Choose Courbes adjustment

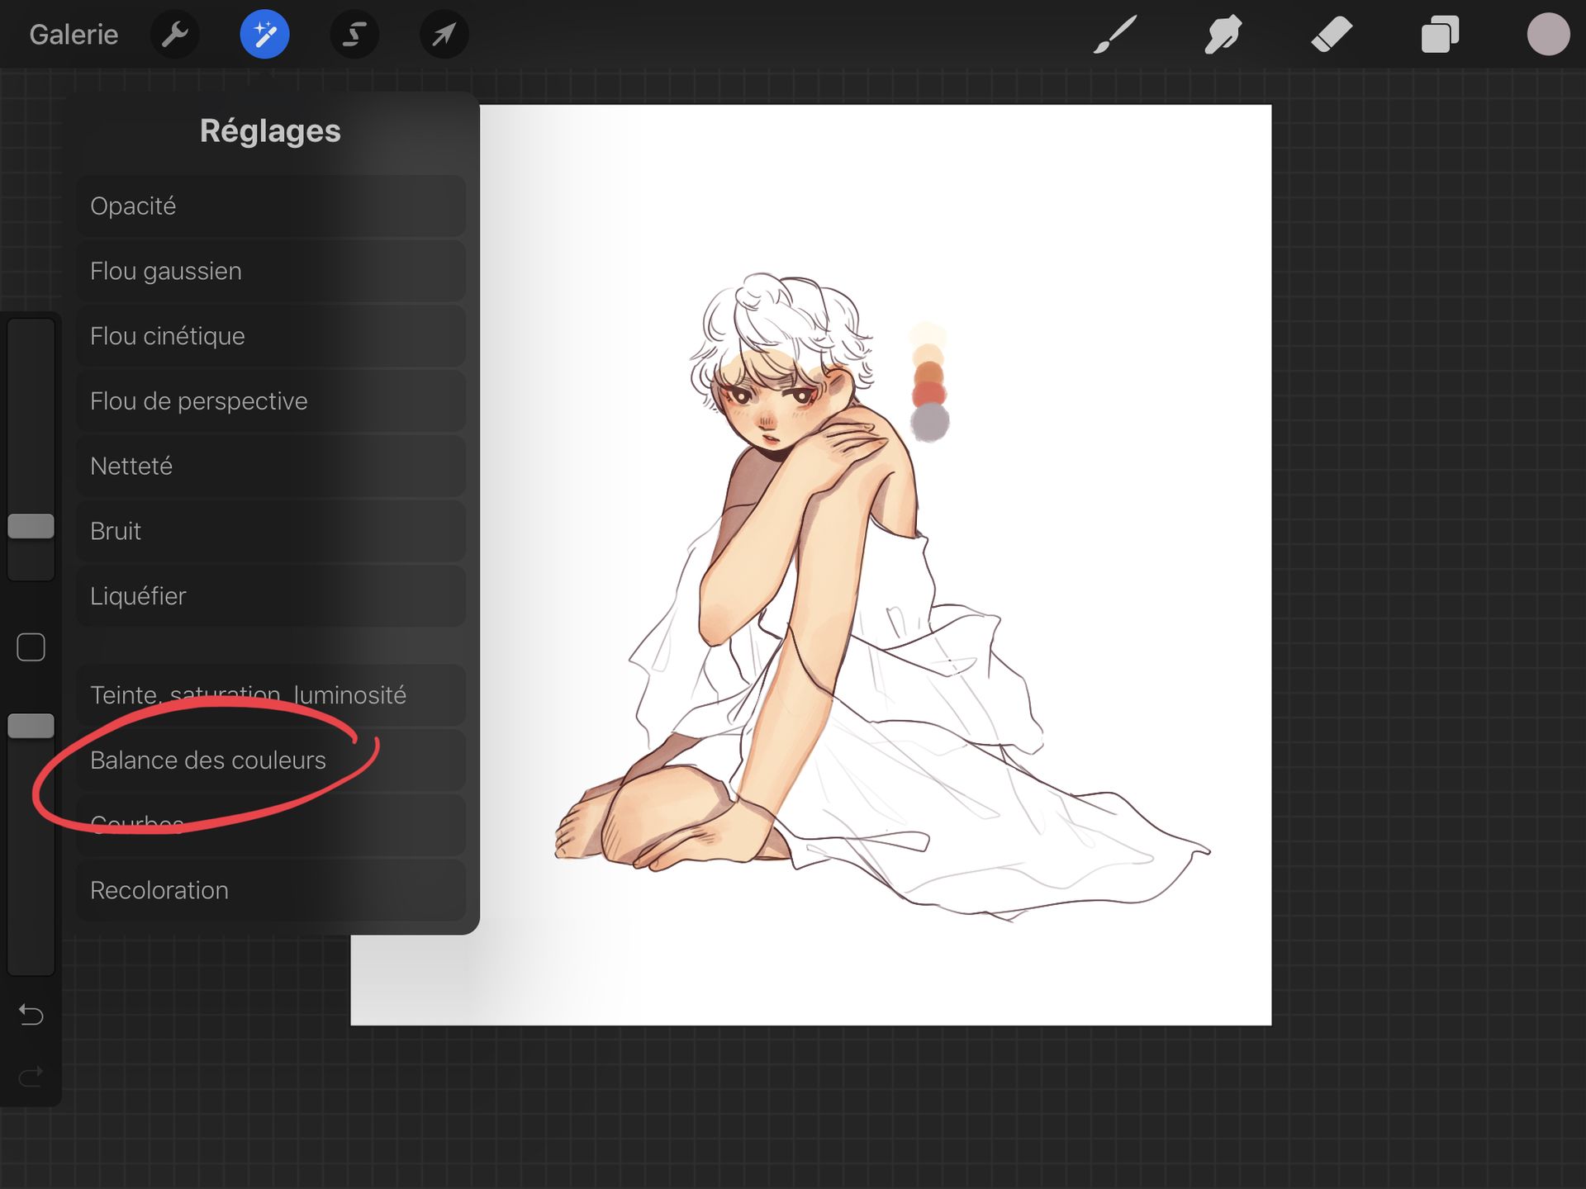tap(271, 825)
